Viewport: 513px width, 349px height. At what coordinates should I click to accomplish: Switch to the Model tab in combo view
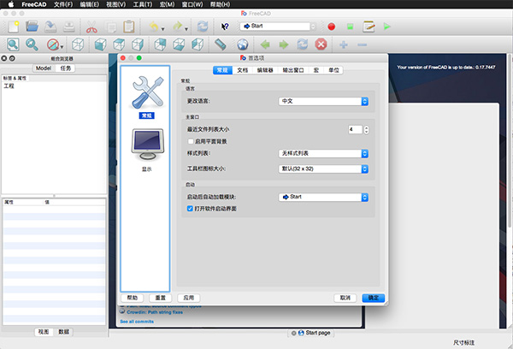click(44, 68)
